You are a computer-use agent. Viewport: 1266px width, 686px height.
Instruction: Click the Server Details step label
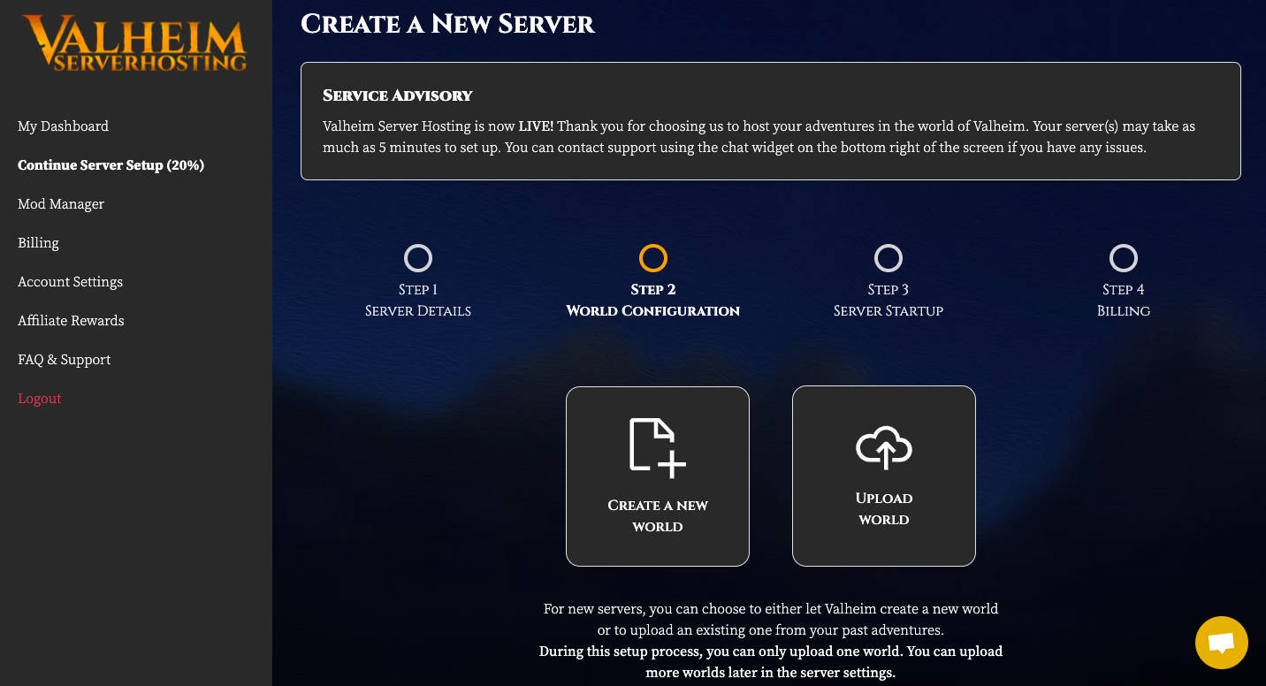tap(418, 311)
